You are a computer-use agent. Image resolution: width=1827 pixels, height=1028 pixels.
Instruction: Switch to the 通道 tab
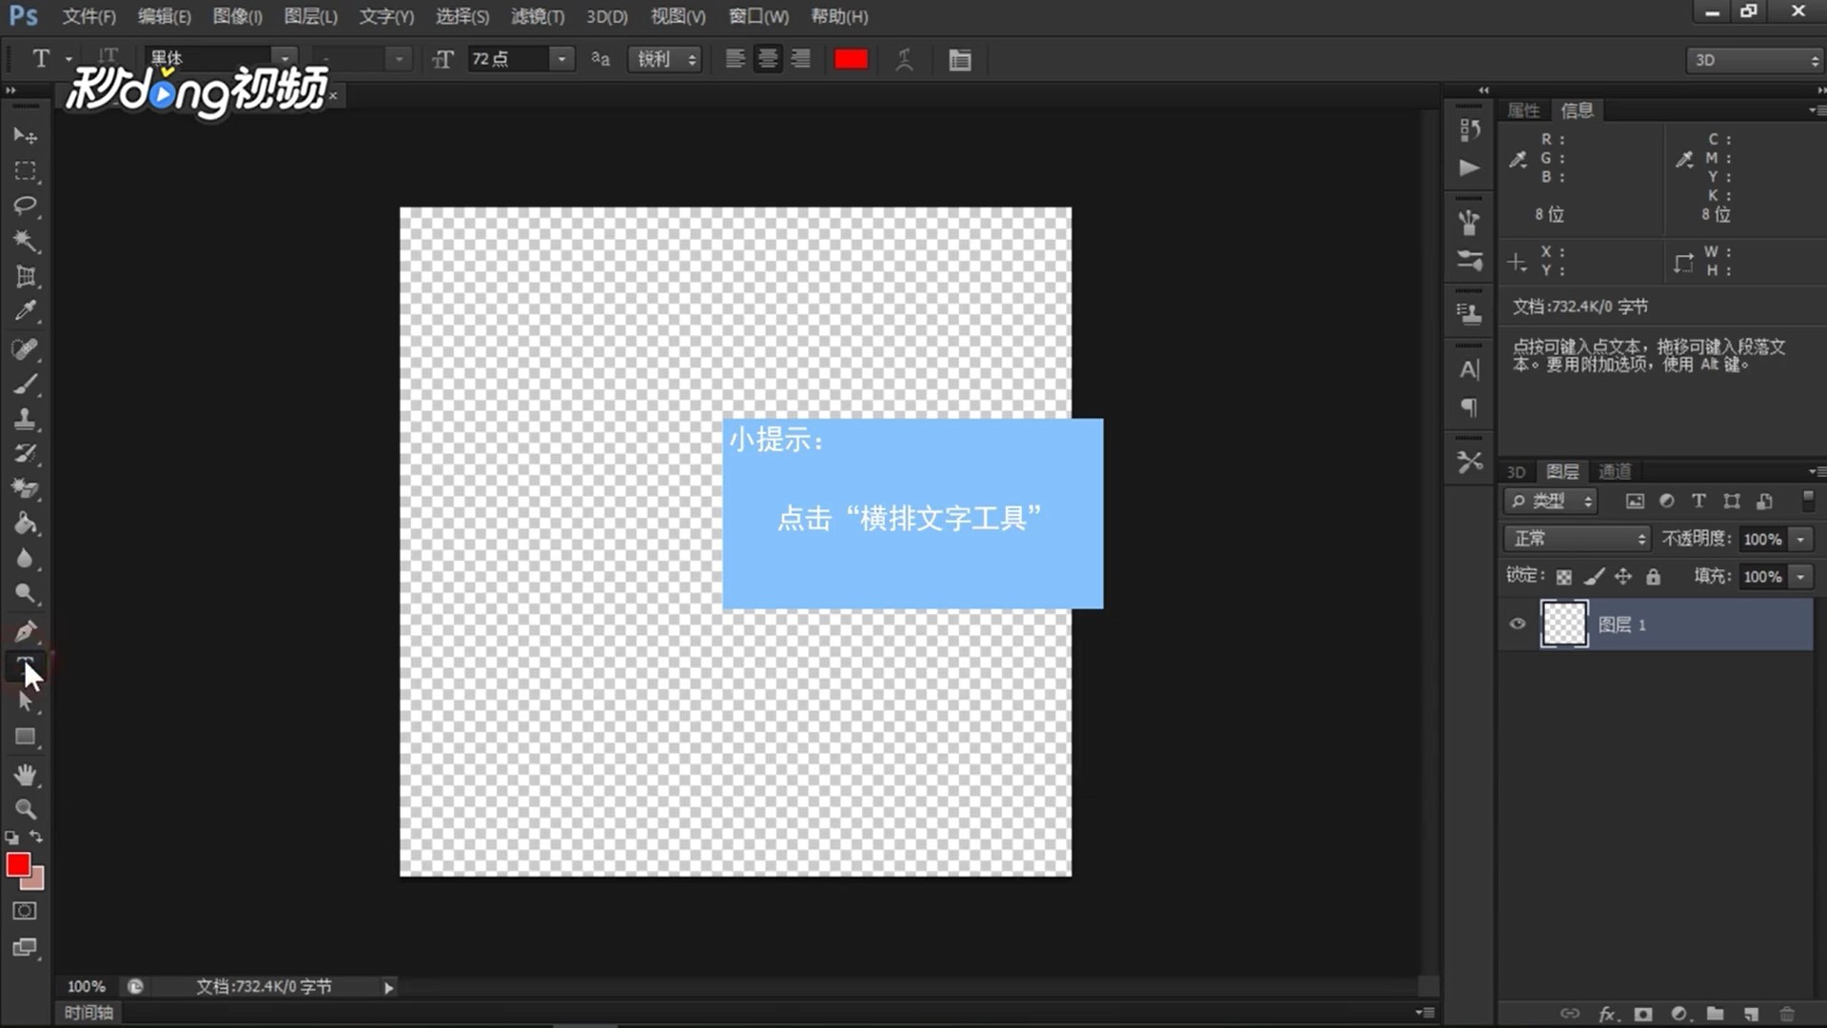point(1615,471)
